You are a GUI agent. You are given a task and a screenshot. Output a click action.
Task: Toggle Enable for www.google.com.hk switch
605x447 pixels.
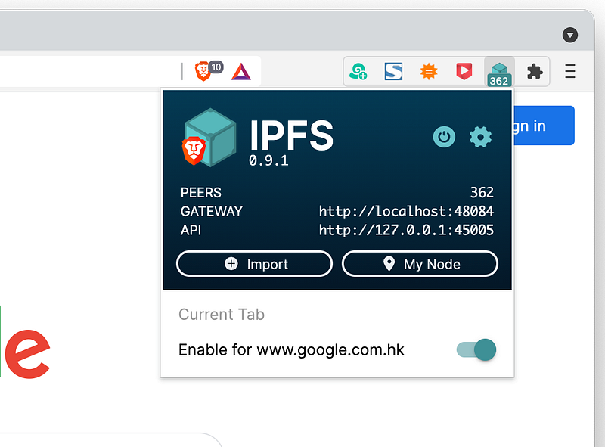(x=476, y=349)
